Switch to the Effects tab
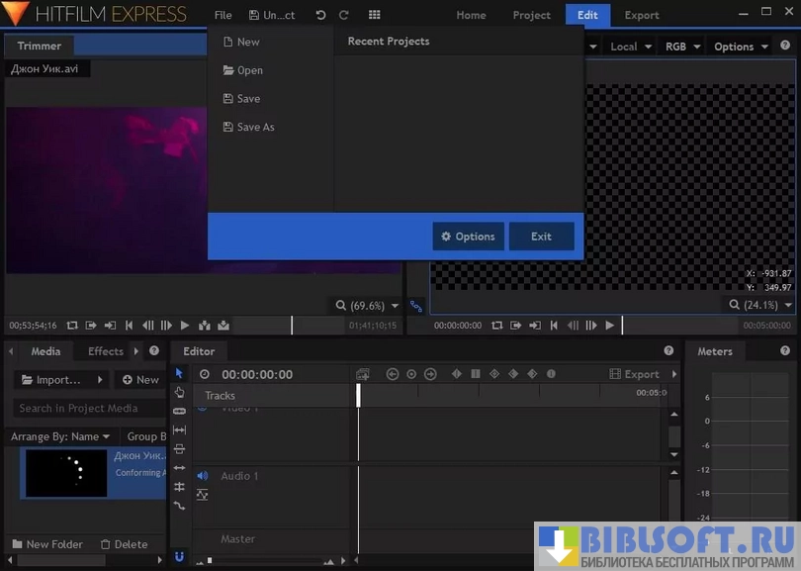Viewport: 801px width, 571px height. click(106, 351)
